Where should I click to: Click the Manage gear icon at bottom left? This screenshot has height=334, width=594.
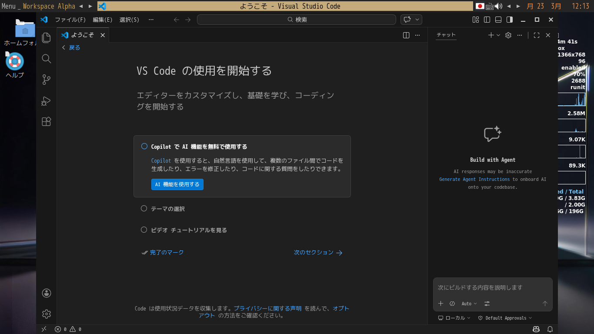(47, 314)
